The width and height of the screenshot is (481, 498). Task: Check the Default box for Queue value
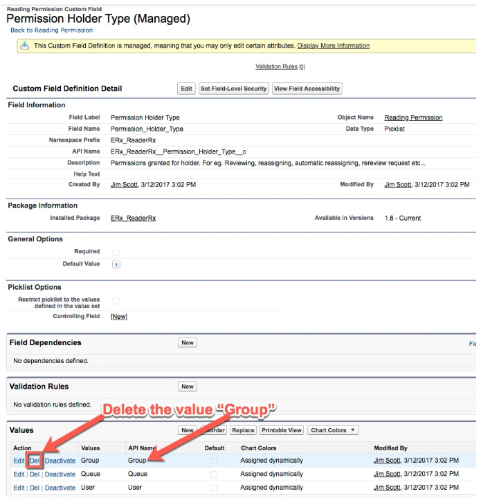pos(215,474)
